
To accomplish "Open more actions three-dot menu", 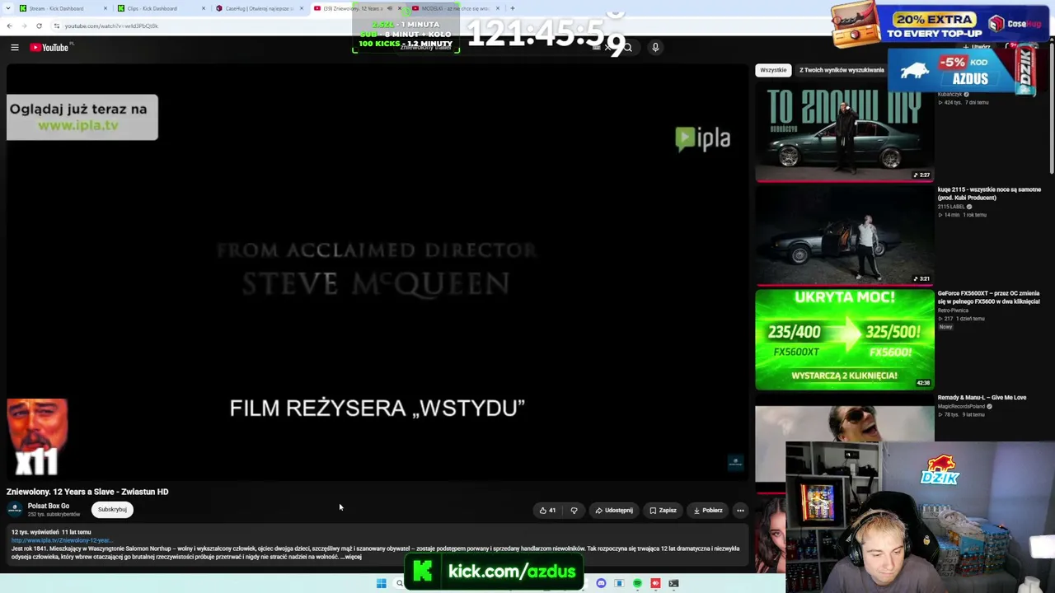I will tap(740, 511).
